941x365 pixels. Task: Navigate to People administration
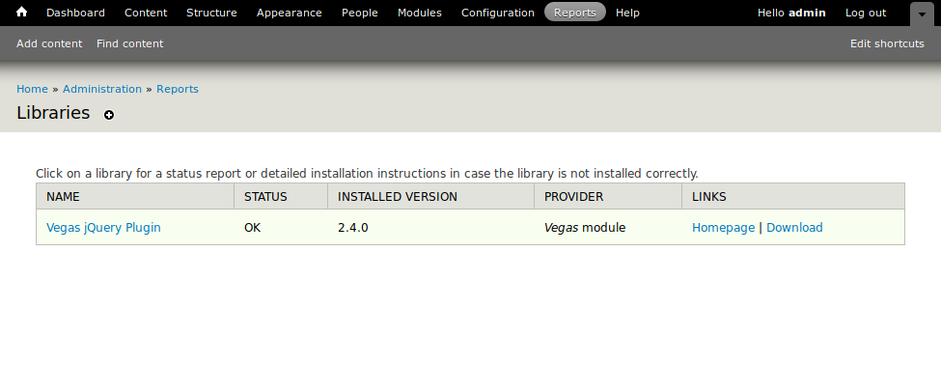coord(359,13)
